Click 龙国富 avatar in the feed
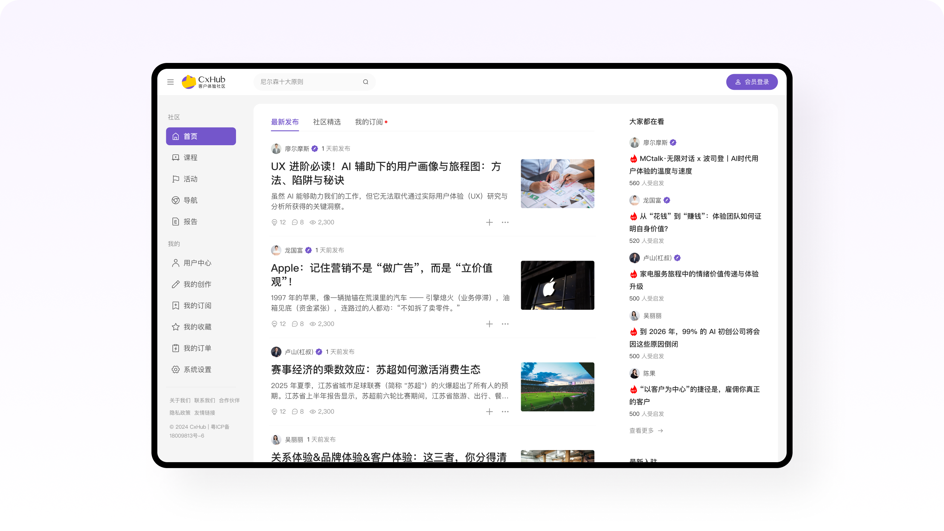Image resolution: width=944 pixels, height=531 pixels. click(276, 250)
